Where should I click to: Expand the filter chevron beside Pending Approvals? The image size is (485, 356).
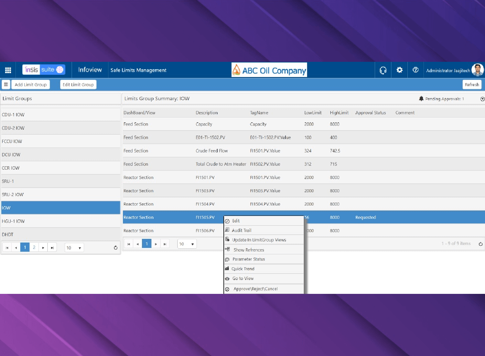[x=482, y=99]
